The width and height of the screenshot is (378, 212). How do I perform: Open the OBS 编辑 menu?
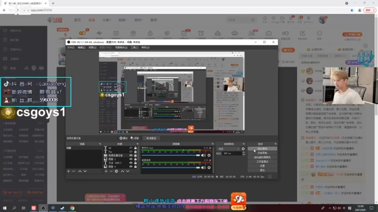point(81,48)
